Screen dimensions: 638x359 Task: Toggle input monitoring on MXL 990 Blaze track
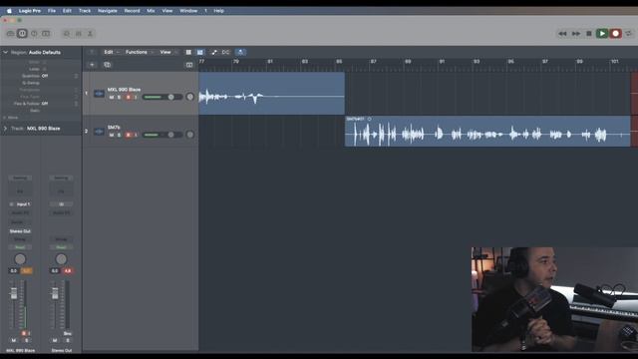(x=136, y=98)
